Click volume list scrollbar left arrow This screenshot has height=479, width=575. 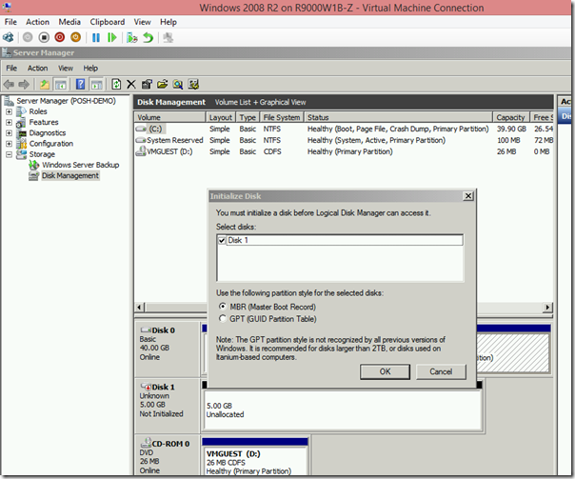click(x=140, y=307)
